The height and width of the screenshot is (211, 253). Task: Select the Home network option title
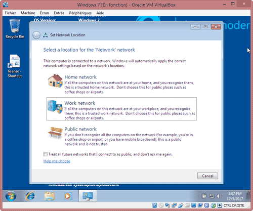[x=80, y=77]
